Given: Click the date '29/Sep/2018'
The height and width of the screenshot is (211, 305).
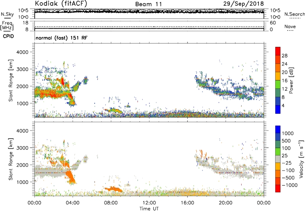Looking at the screenshot, I should point(243,3).
